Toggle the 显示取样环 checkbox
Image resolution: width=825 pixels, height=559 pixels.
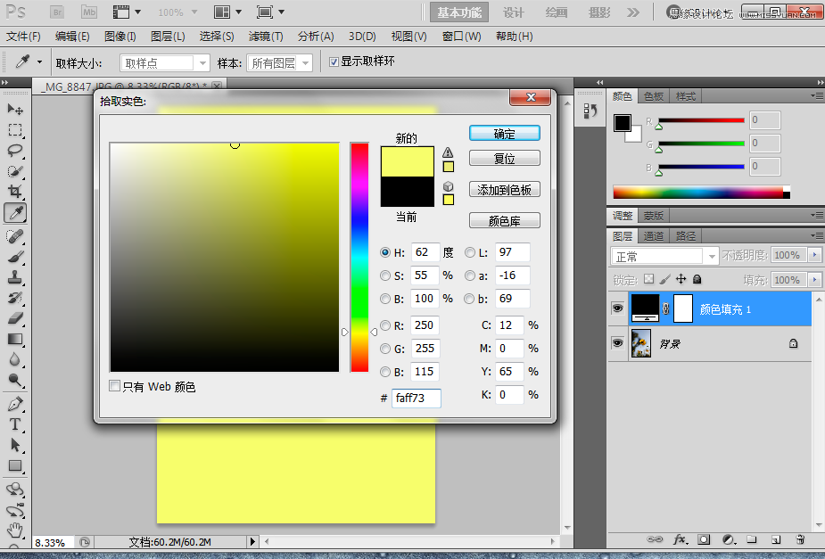click(334, 62)
